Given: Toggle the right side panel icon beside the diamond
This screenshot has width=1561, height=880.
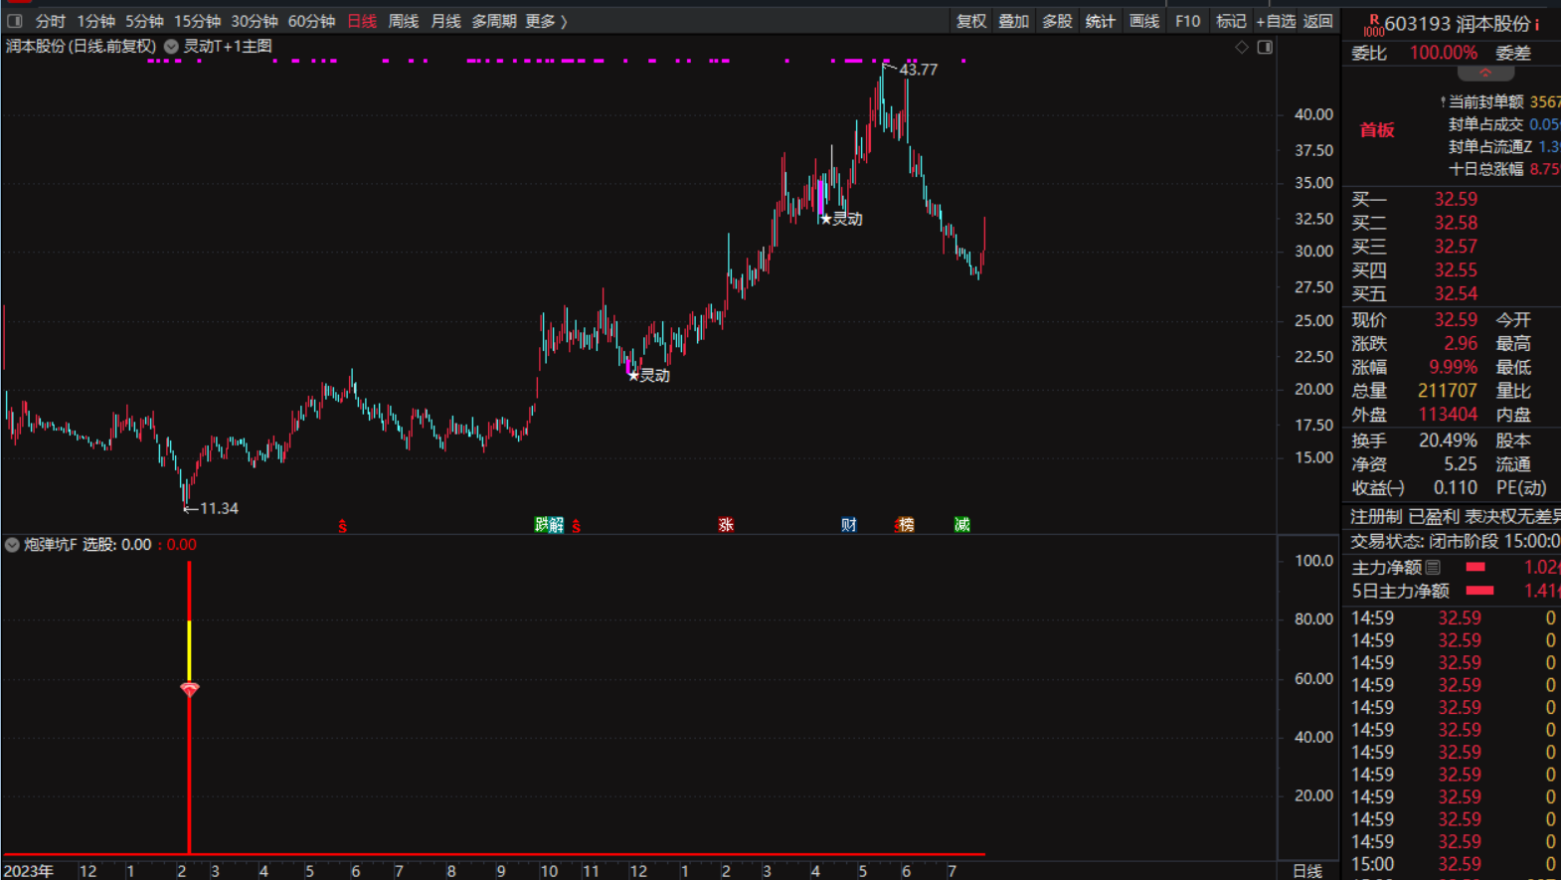Looking at the screenshot, I should pos(1265,47).
